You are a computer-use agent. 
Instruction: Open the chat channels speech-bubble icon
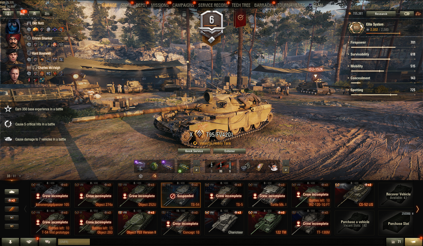tap(47, 242)
